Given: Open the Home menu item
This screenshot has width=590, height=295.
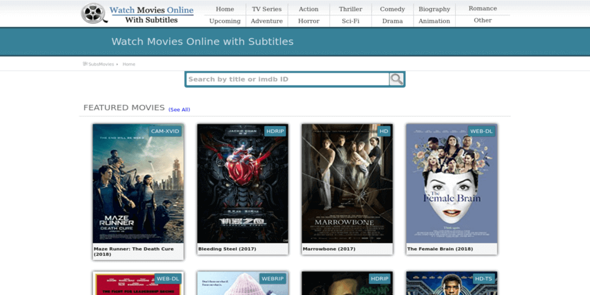Looking at the screenshot, I should pos(225,9).
